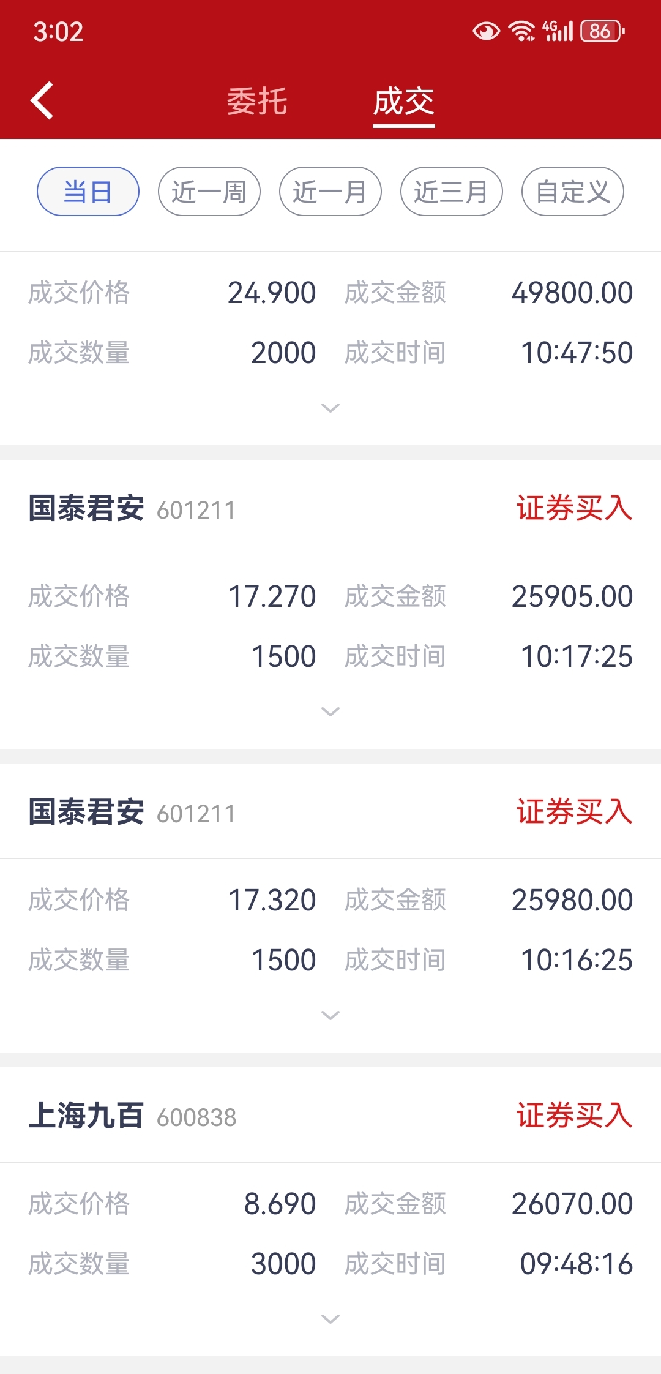
Task: Choose the 近一周 filter
Action: click(209, 192)
